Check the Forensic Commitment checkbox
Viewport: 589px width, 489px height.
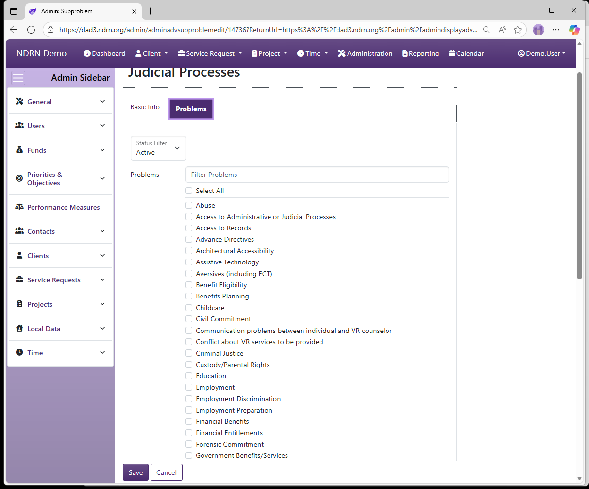pyautogui.click(x=189, y=444)
